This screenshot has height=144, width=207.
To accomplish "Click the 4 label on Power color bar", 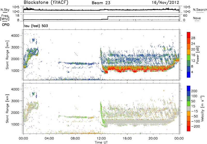I will 192,72.
